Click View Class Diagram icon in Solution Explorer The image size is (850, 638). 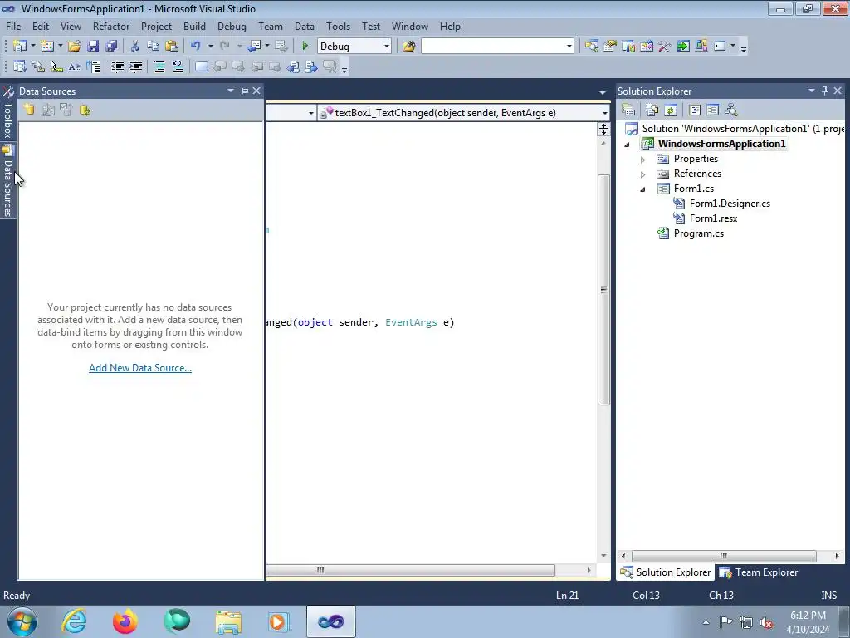click(x=731, y=110)
